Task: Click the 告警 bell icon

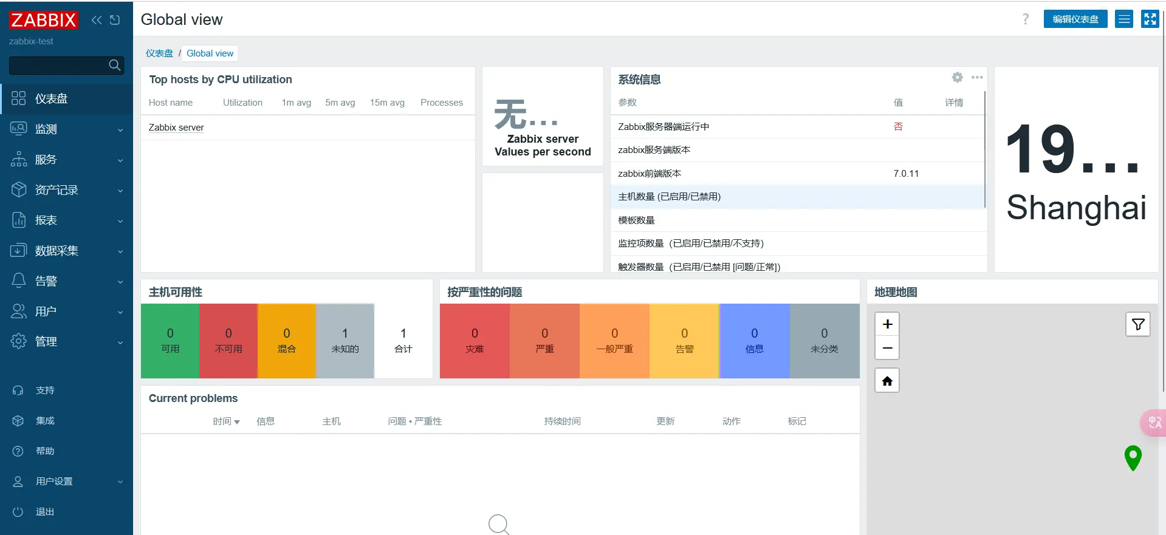Action: tap(19, 281)
